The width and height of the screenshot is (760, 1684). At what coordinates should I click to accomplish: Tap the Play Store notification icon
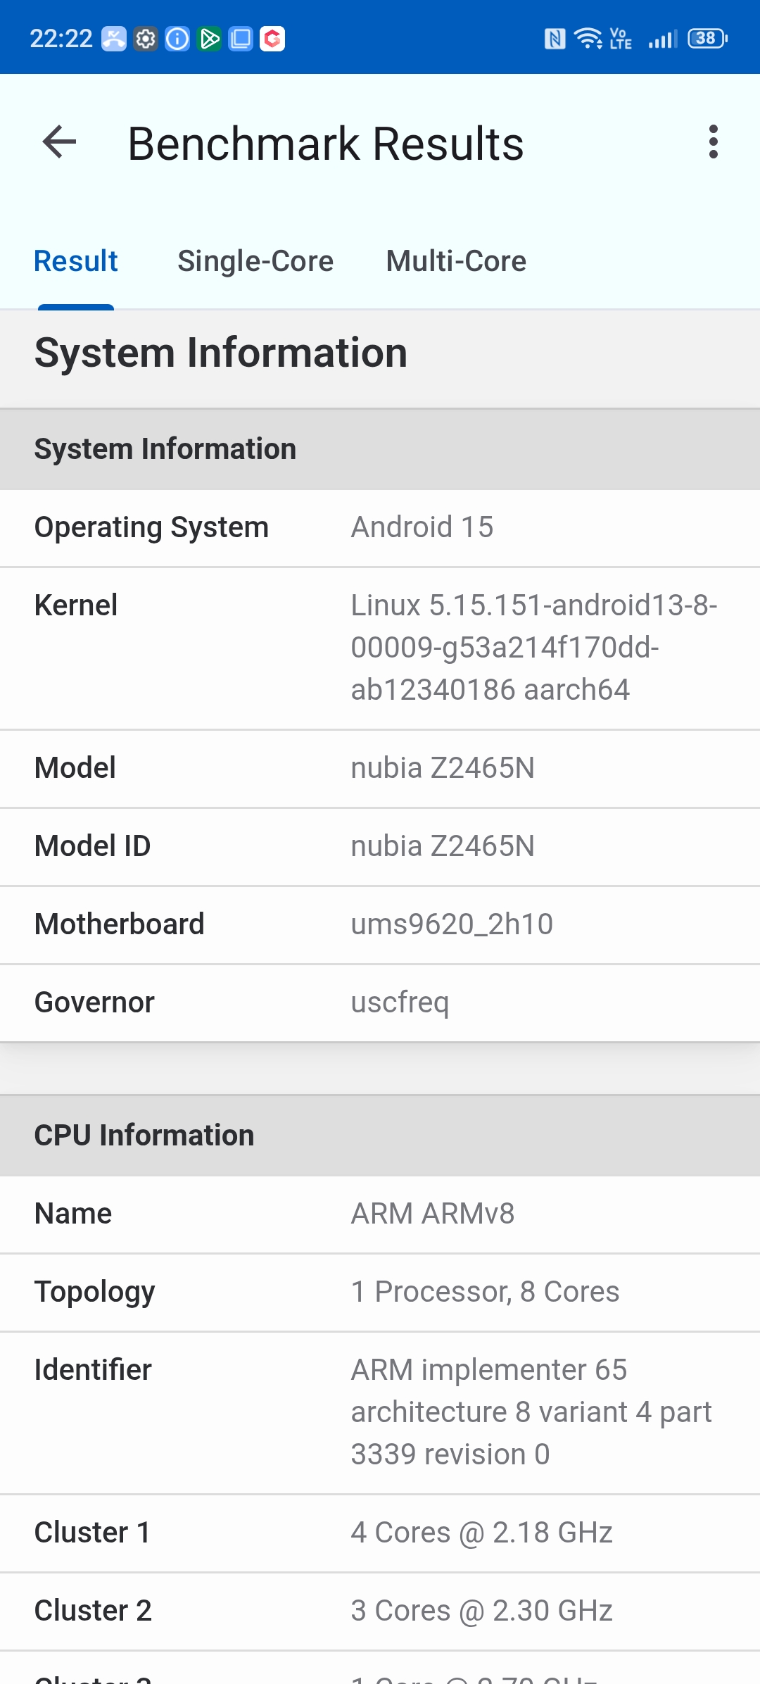click(x=210, y=39)
